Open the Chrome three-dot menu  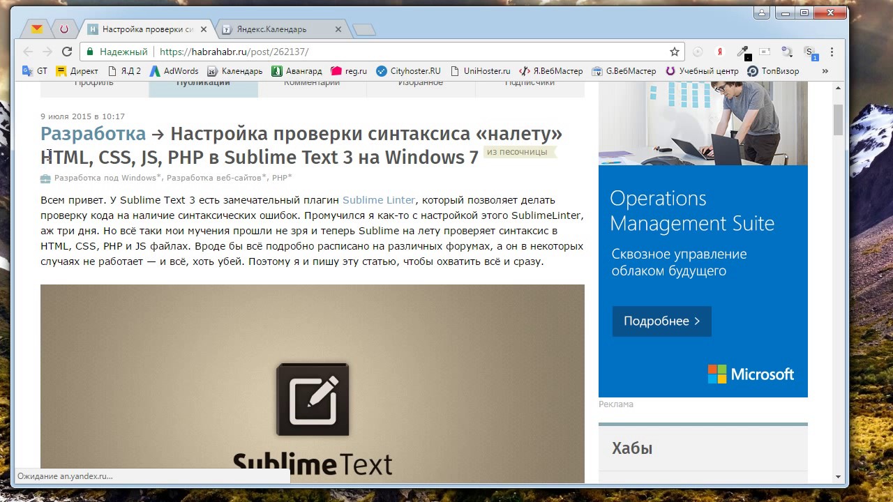[x=832, y=52]
